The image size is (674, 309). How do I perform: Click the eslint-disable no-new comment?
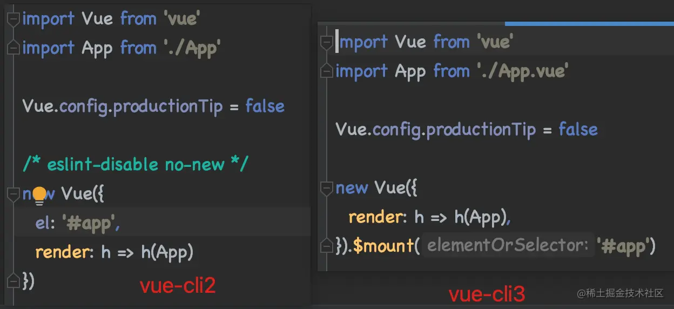(x=135, y=164)
